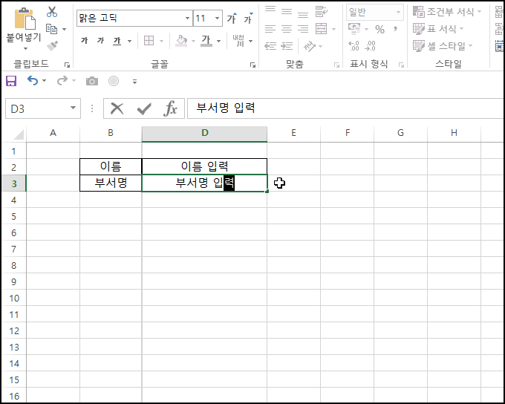
Task: Open the 클립보드 group dialog launcher
Action: [67, 65]
